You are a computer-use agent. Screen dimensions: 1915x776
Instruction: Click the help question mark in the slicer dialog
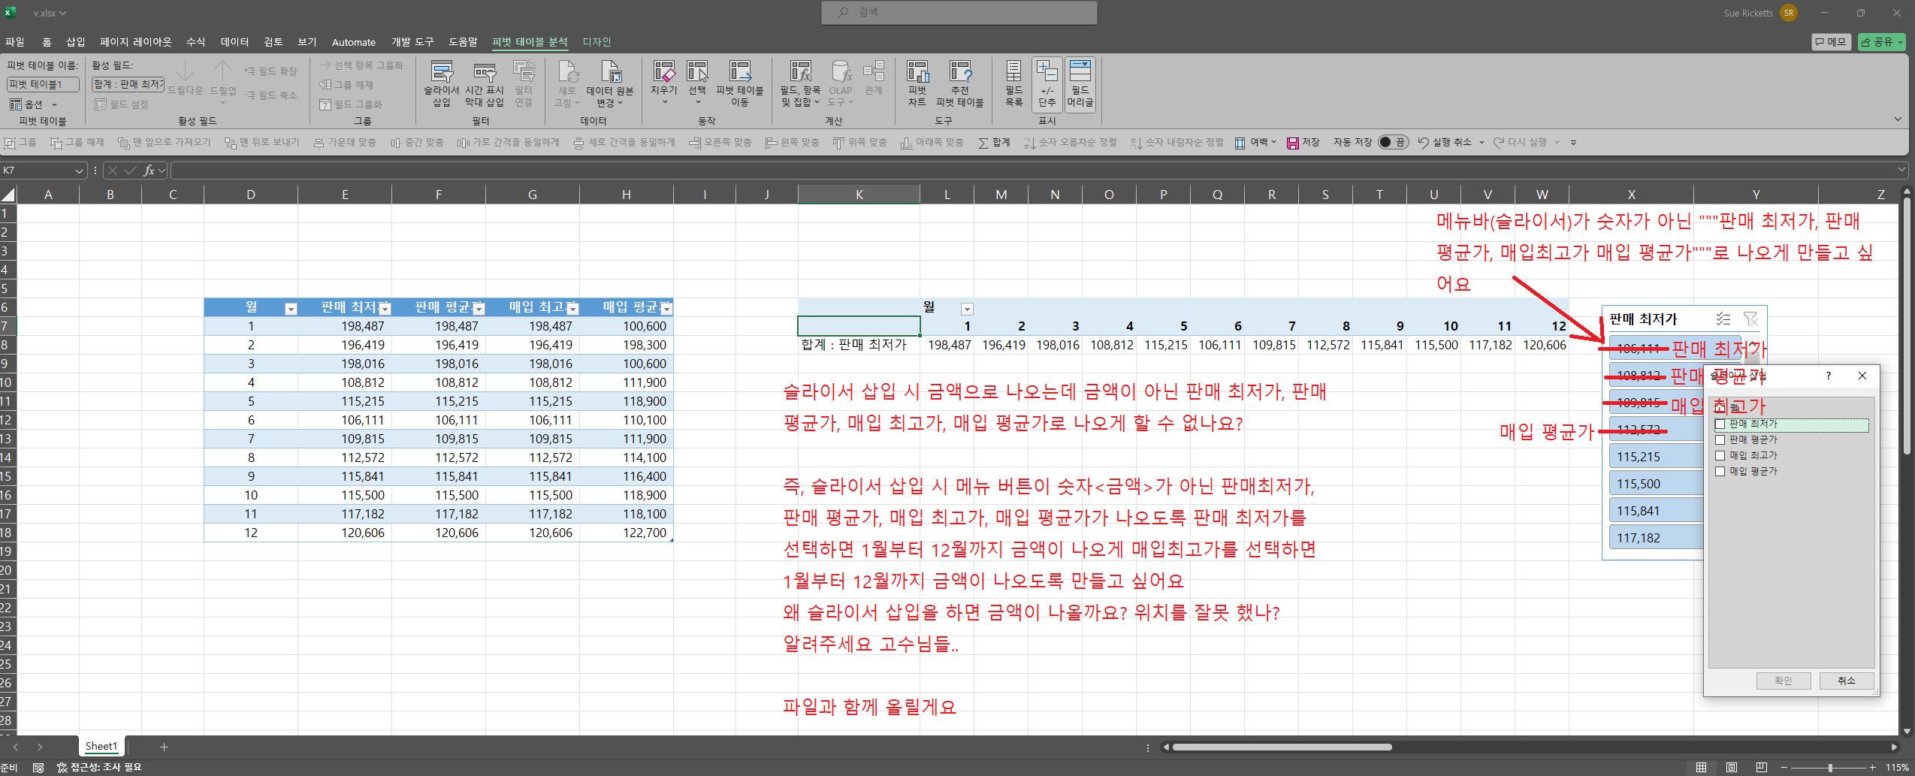point(1828,376)
